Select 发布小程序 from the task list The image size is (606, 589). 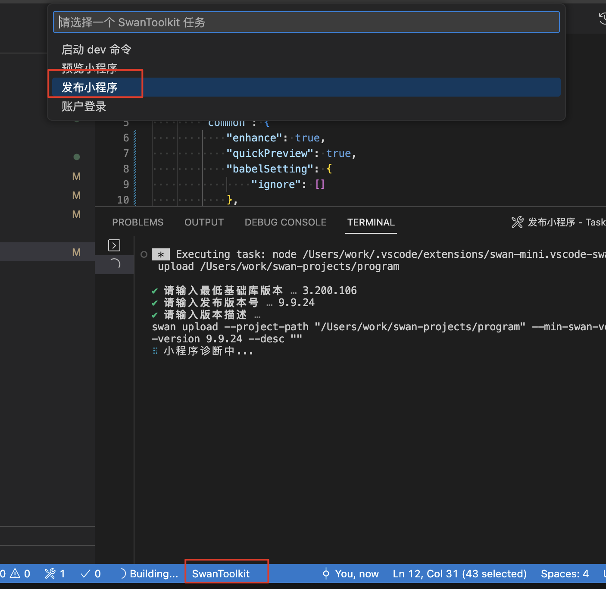click(90, 88)
